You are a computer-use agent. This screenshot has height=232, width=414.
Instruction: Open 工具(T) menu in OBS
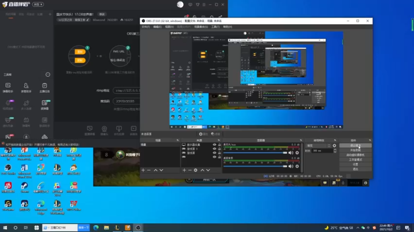215,27
